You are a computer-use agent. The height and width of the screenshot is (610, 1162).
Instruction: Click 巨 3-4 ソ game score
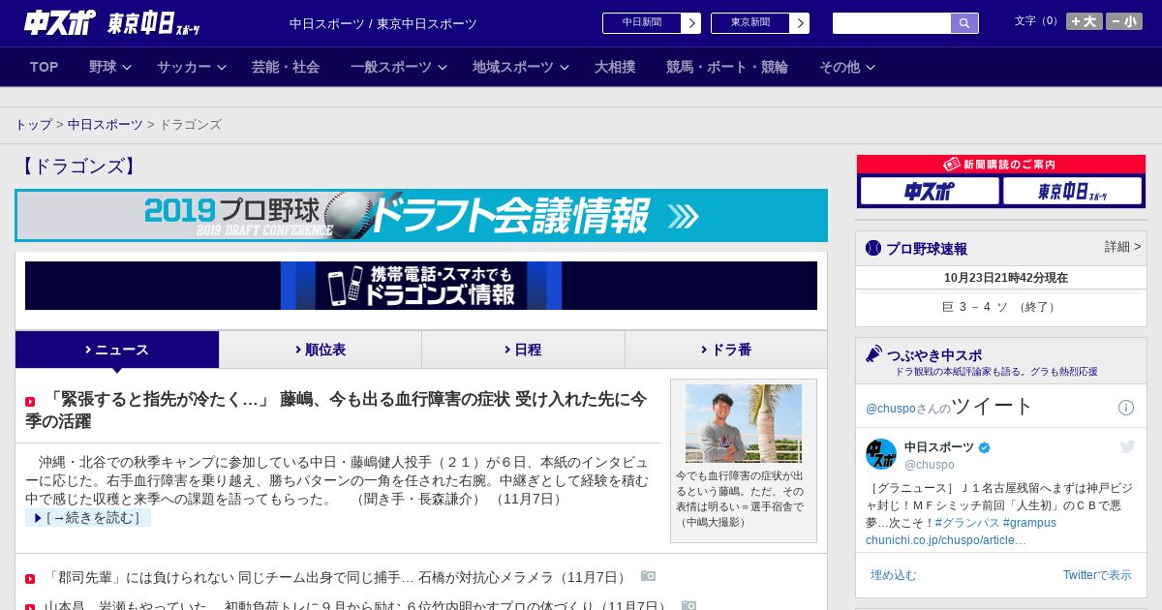pyautogui.click(x=1000, y=307)
